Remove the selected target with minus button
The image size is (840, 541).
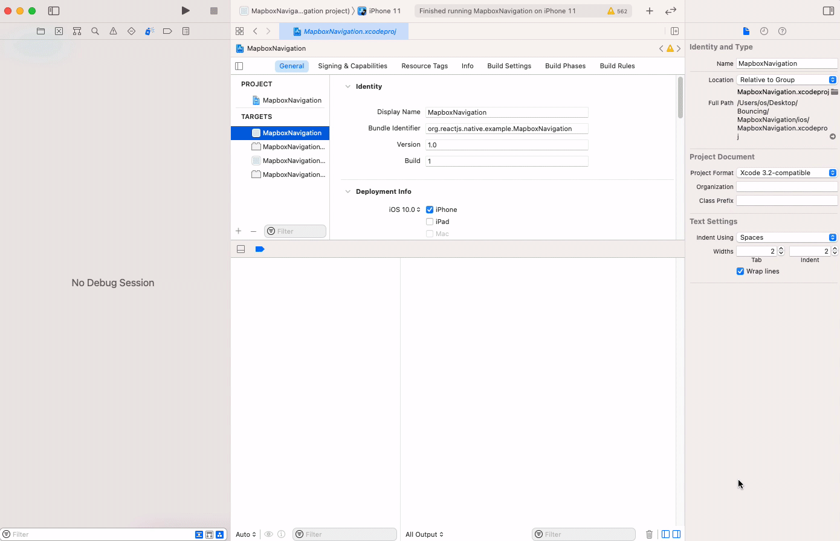click(253, 231)
